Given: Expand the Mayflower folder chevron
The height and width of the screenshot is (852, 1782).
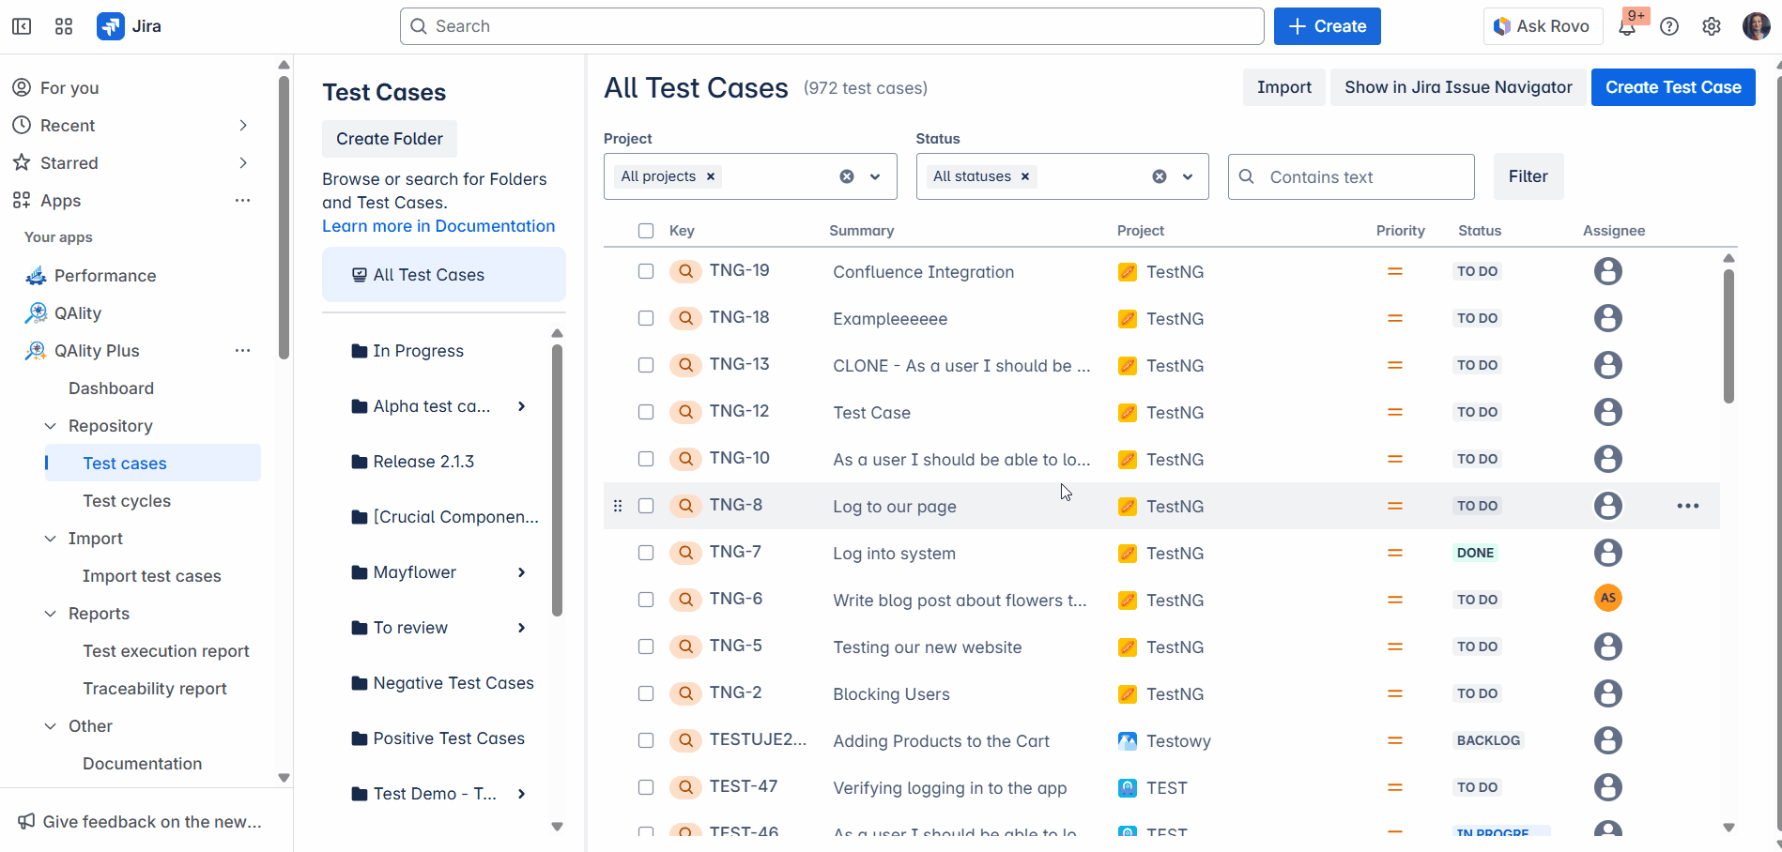Looking at the screenshot, I should tap(521, 572).
